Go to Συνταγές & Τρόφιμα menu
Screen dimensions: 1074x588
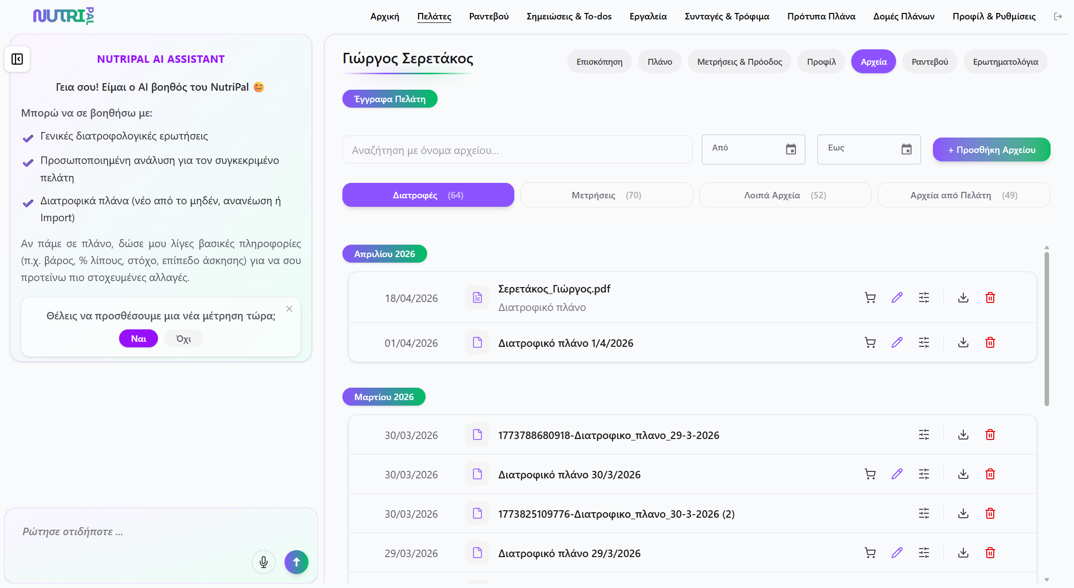pos(727,16)
